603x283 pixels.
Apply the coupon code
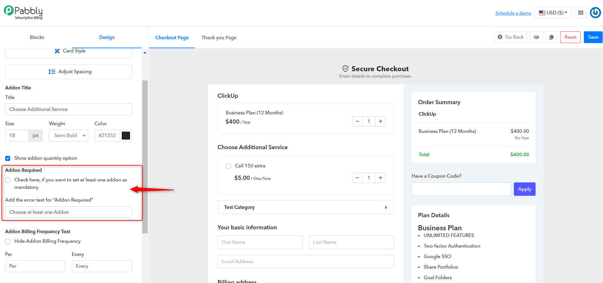pyautogui.click(x=525, y=189)
